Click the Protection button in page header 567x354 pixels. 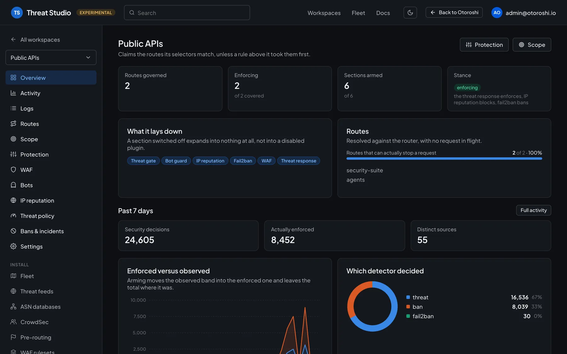484,45
